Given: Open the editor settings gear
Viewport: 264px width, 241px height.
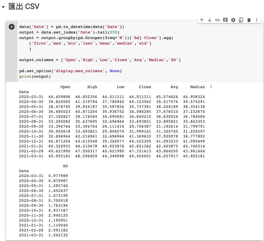Looking at the screenshot, I should coord(233,20).
